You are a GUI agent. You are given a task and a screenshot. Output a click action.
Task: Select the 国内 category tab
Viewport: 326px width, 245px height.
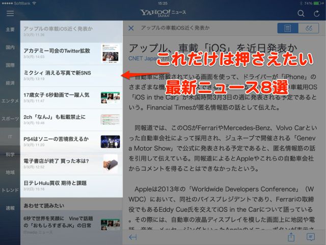coord(10,47)
